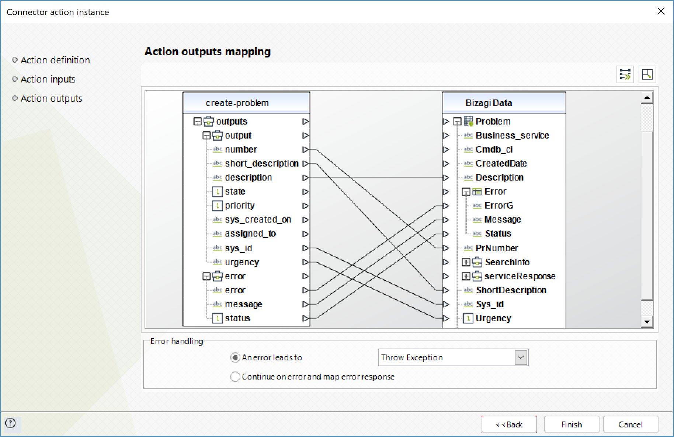
Task: Select 'An error leads to' radio button
Action: [x=235, y=357]
